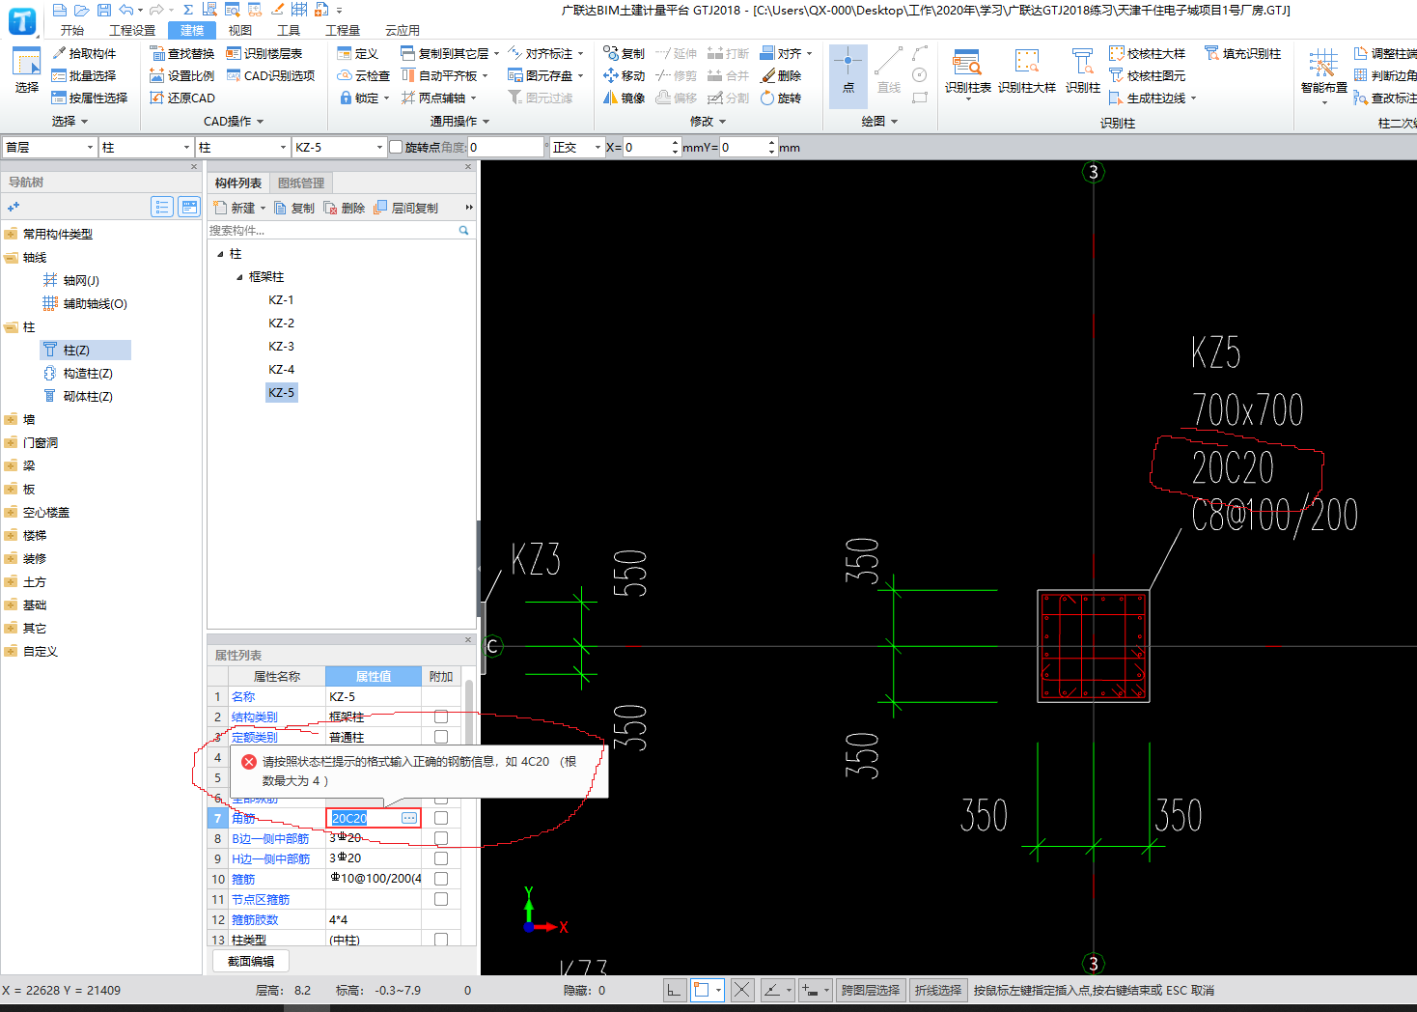Click the 选择 (select) large tool
Screen dimensions: 1417x1012
pos(26,70)
